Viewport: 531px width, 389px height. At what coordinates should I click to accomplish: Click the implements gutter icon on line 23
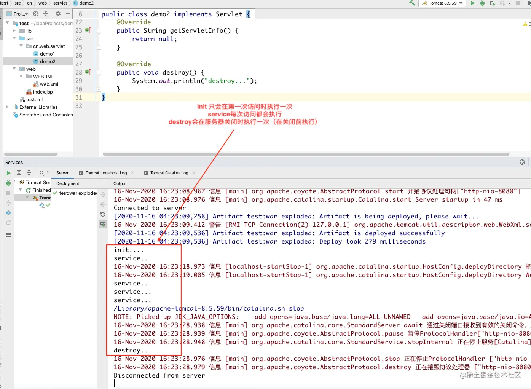click(x=88, y=30)
